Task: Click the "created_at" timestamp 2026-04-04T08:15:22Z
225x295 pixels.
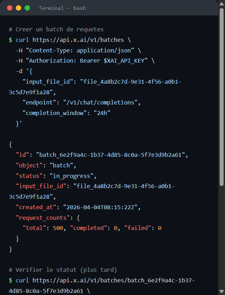Action: pos(100,207)
